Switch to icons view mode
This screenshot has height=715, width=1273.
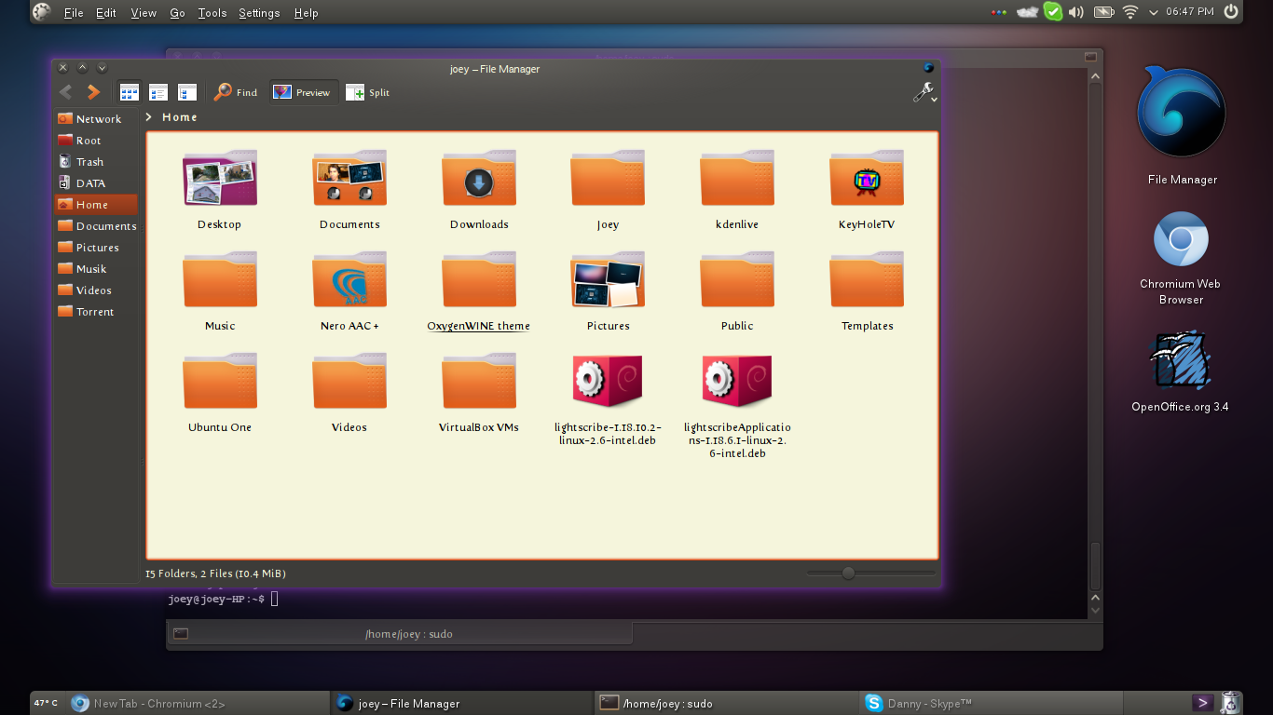(x=130, y=92)
